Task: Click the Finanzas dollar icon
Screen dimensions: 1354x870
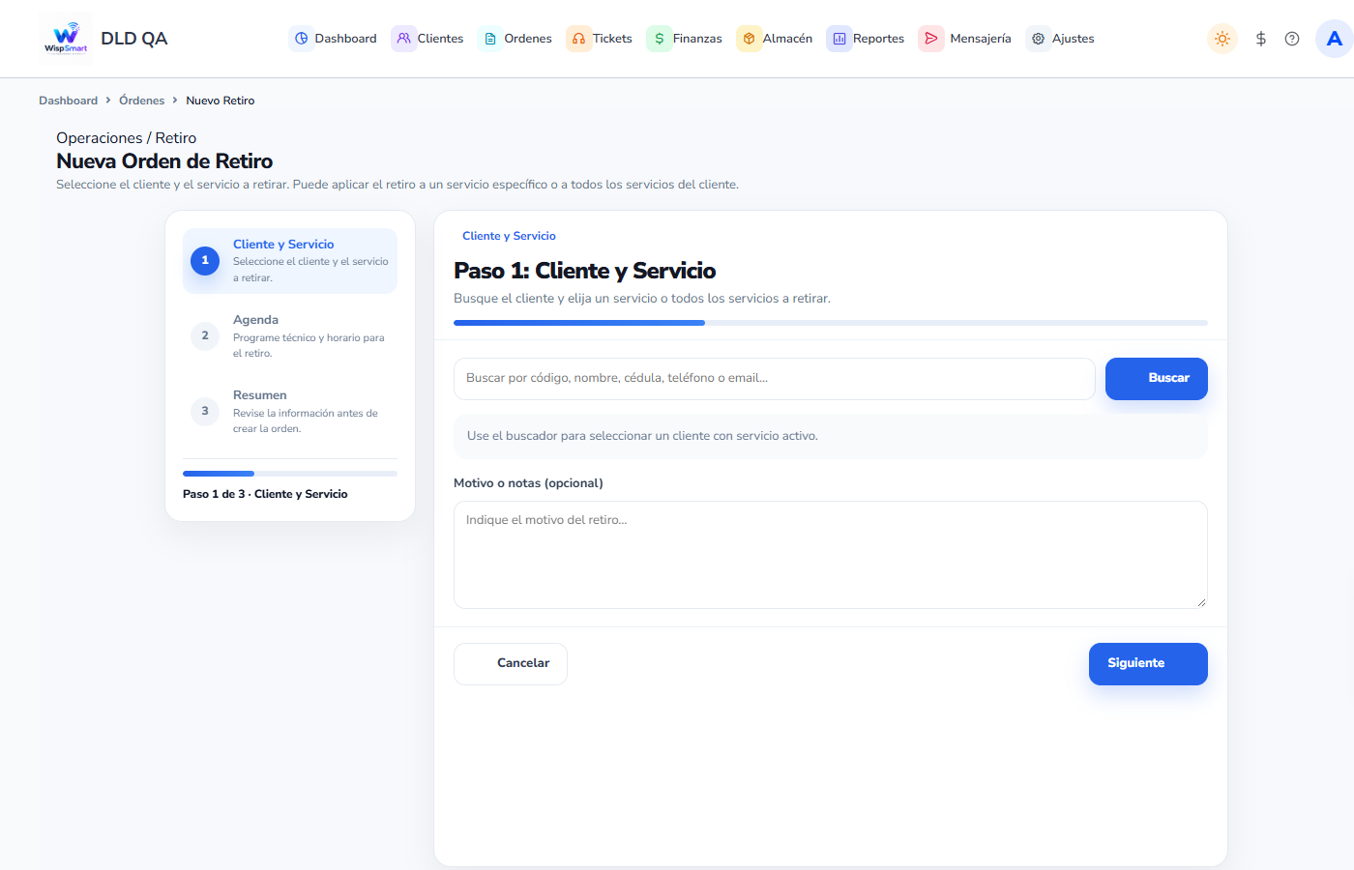Action: (x=660, y=39)
